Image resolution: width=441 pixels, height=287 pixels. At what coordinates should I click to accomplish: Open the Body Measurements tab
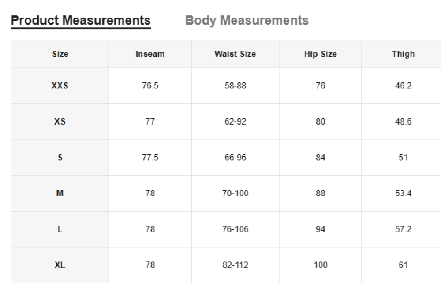(x=247, y=21)
